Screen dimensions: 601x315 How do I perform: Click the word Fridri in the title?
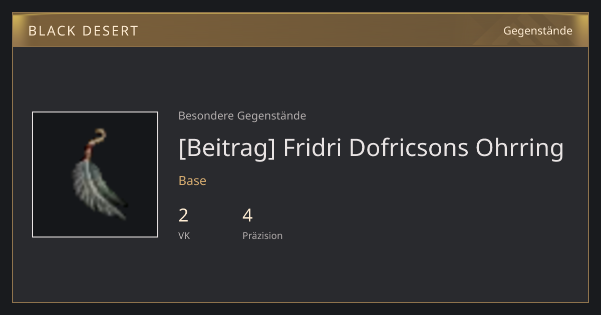coord(313,148)
